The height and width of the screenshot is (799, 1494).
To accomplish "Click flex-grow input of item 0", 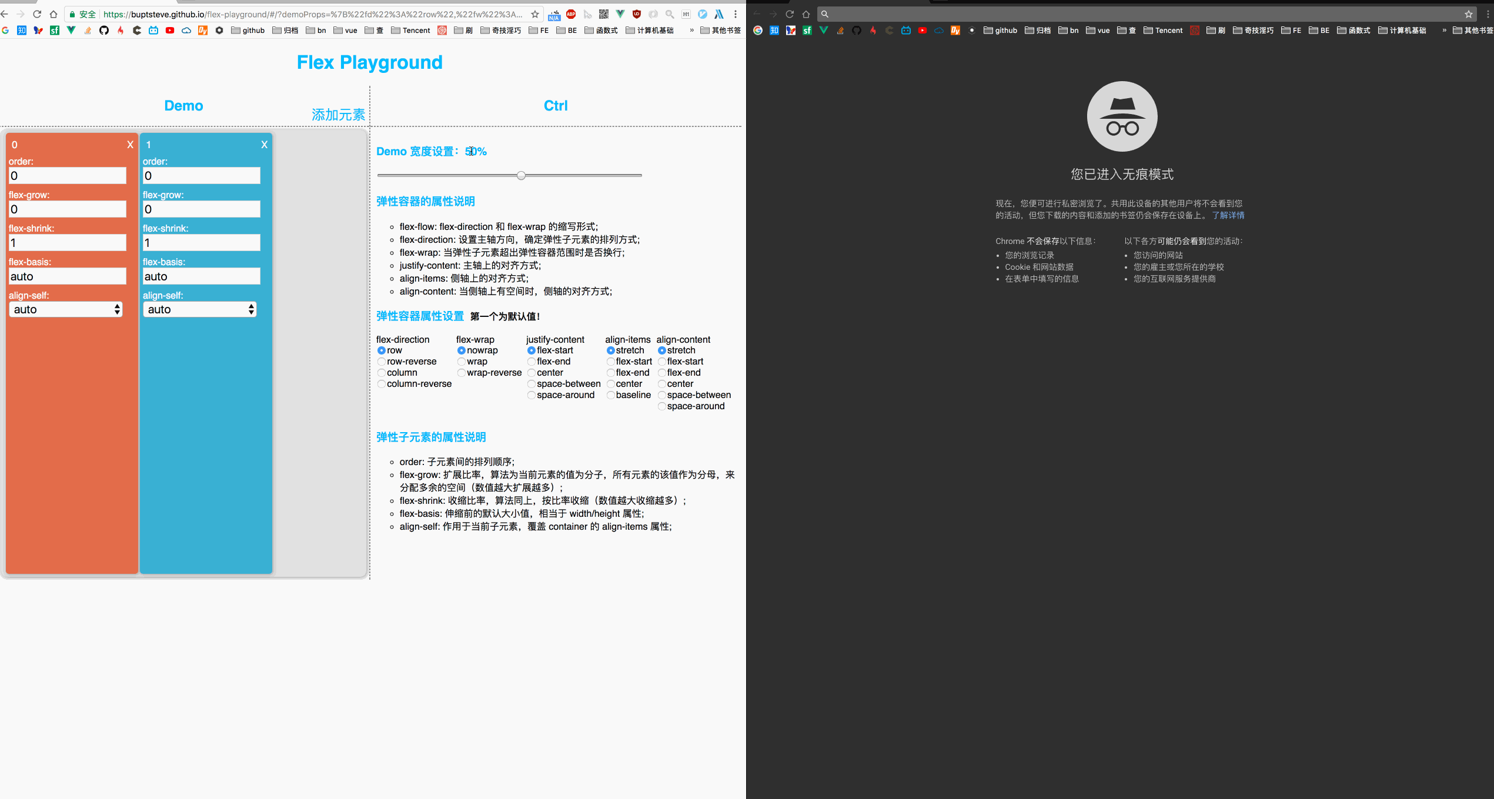I will pyautogui.click(x=68, y=209).
